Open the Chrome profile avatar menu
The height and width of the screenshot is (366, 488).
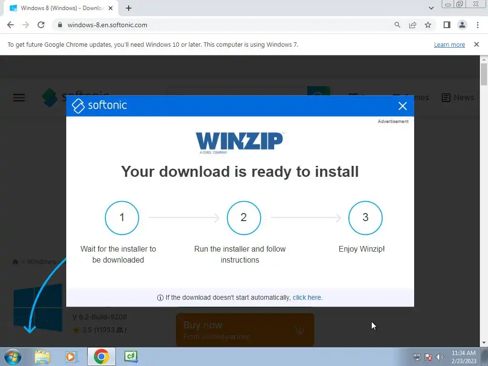click(x=462, y=25)
